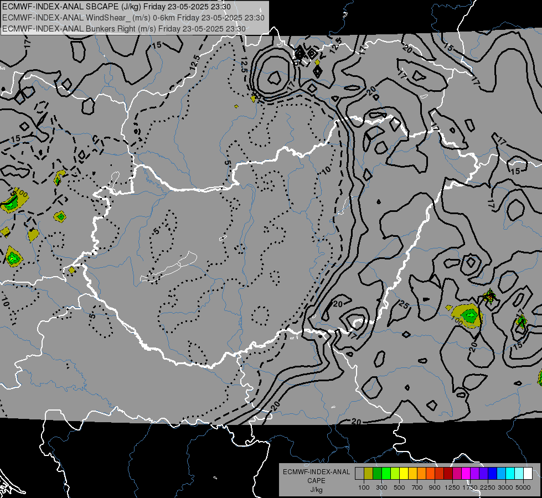This screenshot has width=542, height=498.
Task: Click the CAPE label in legend
Action: [316, 481]
